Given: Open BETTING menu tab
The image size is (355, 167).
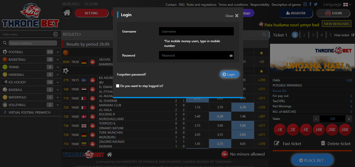Looking at the screenshot, I should point(91,13).
